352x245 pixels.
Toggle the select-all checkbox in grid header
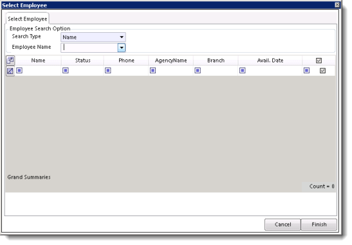(x=319, y=60)
